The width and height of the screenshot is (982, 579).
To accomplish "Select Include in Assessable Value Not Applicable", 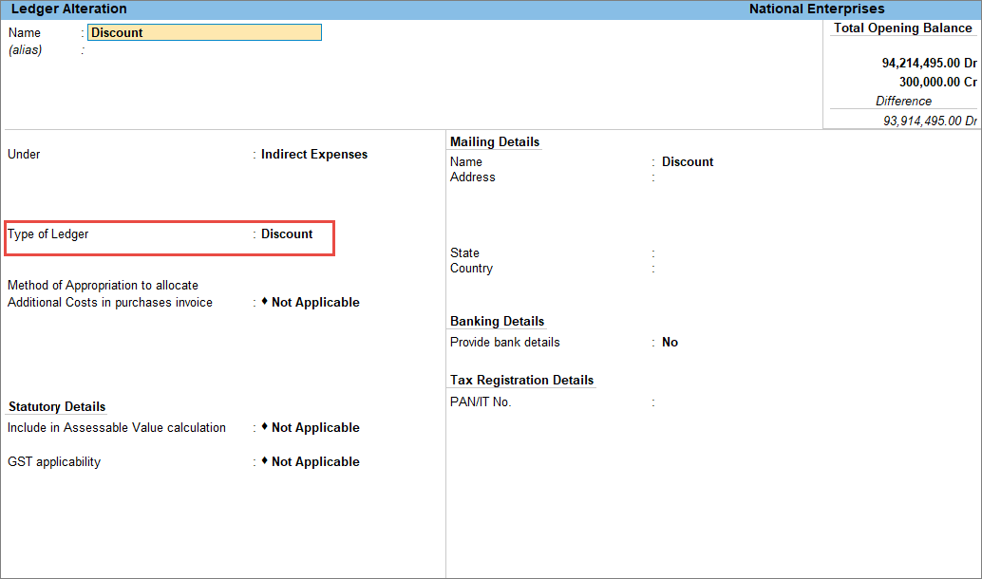I will click(x=315, y=427).
